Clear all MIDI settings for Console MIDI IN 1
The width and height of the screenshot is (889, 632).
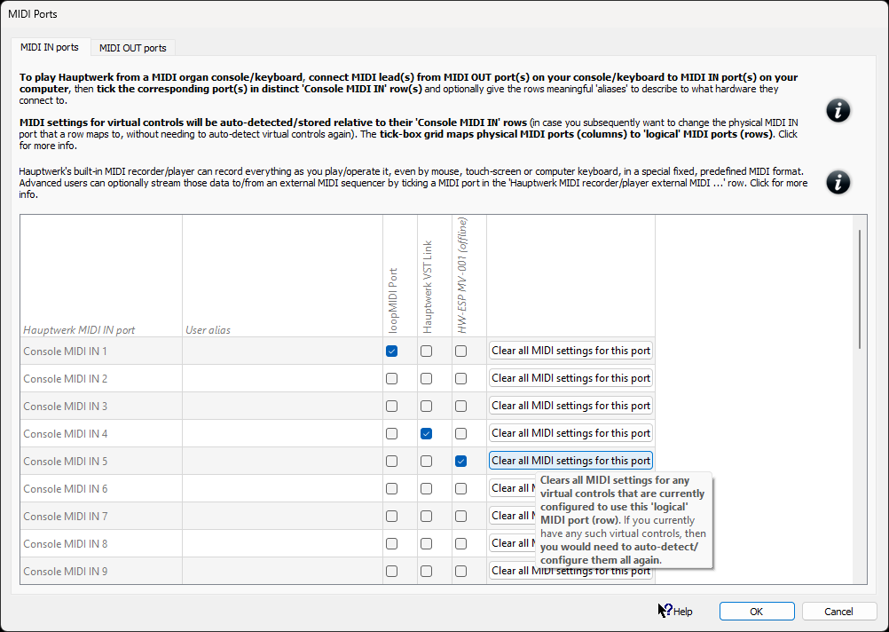pos(570,351)
